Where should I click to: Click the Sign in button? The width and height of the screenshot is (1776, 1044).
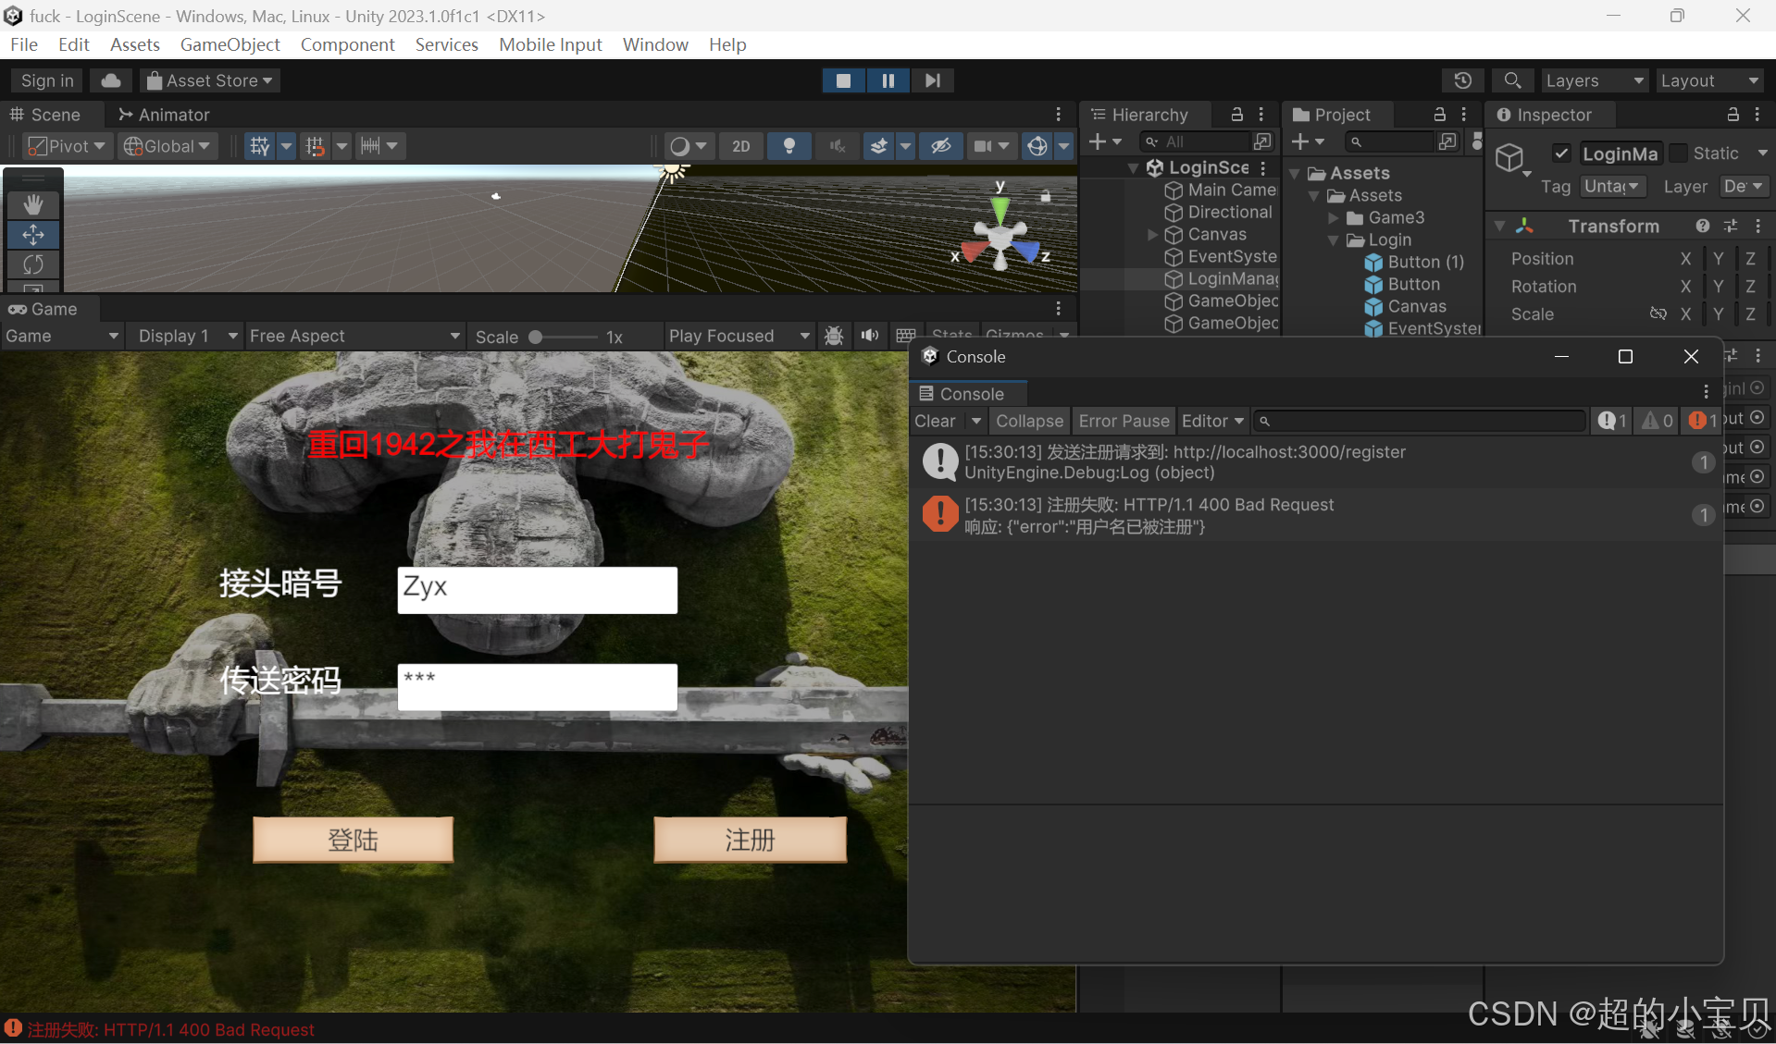coord(47,80)
